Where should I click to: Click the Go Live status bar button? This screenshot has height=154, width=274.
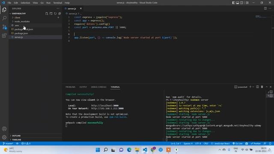pos(238,144)
